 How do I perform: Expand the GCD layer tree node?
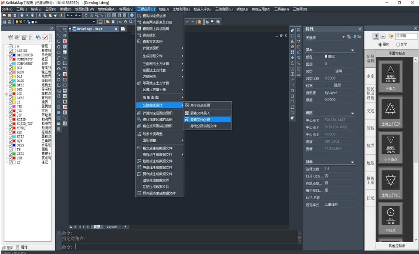(6, 94)
